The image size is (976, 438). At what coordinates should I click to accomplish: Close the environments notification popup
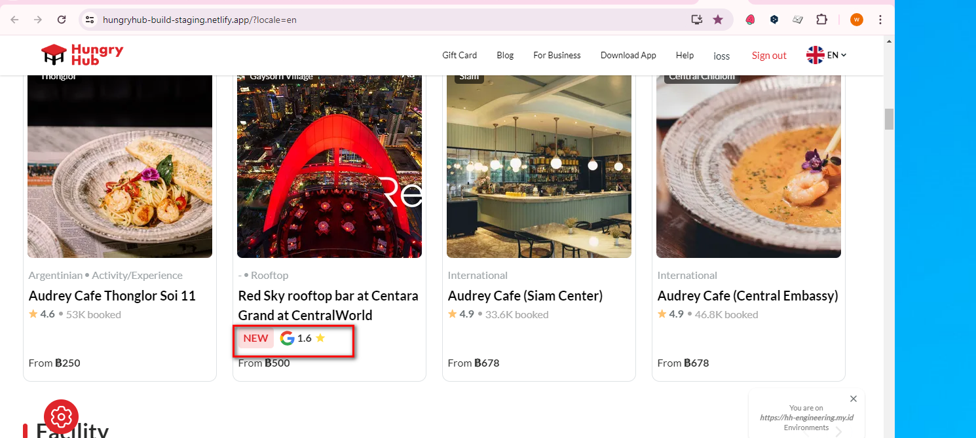853,399
